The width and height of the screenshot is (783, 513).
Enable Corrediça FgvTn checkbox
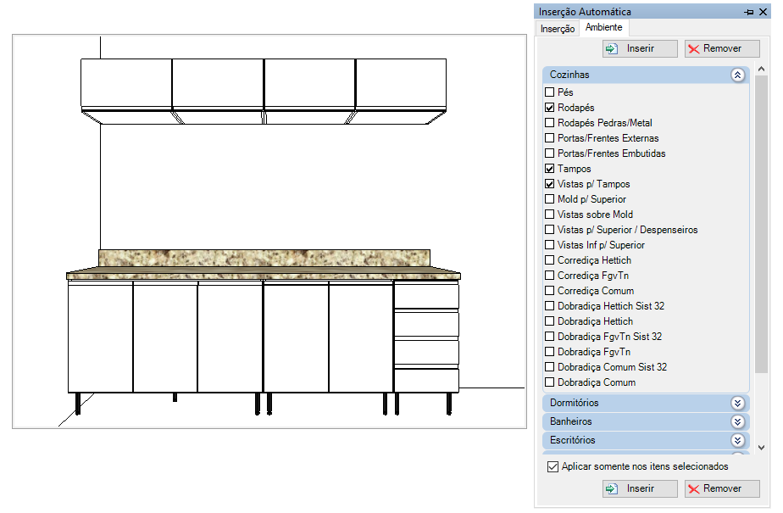coord(550,276)
